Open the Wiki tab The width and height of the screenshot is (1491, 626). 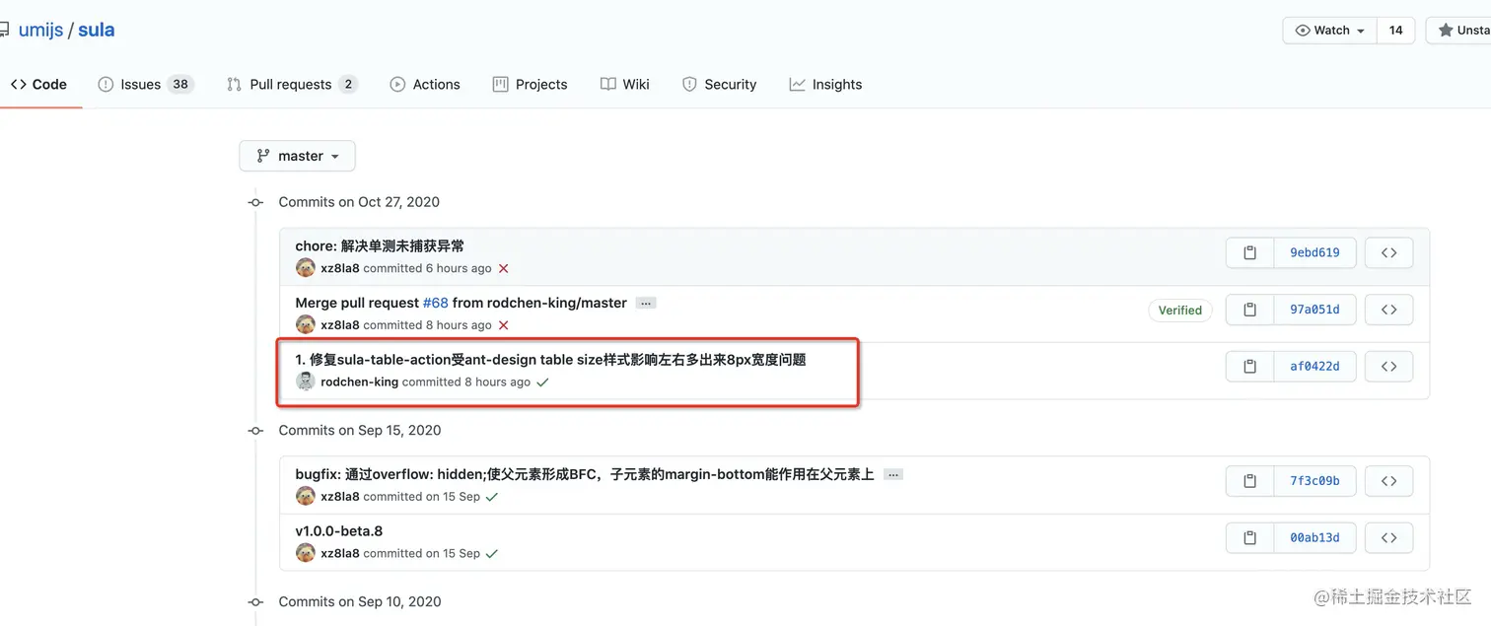(625, 85)
